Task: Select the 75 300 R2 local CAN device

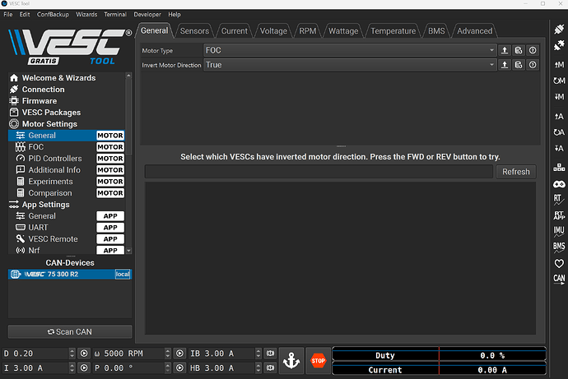Action: (x=69, y=275)
